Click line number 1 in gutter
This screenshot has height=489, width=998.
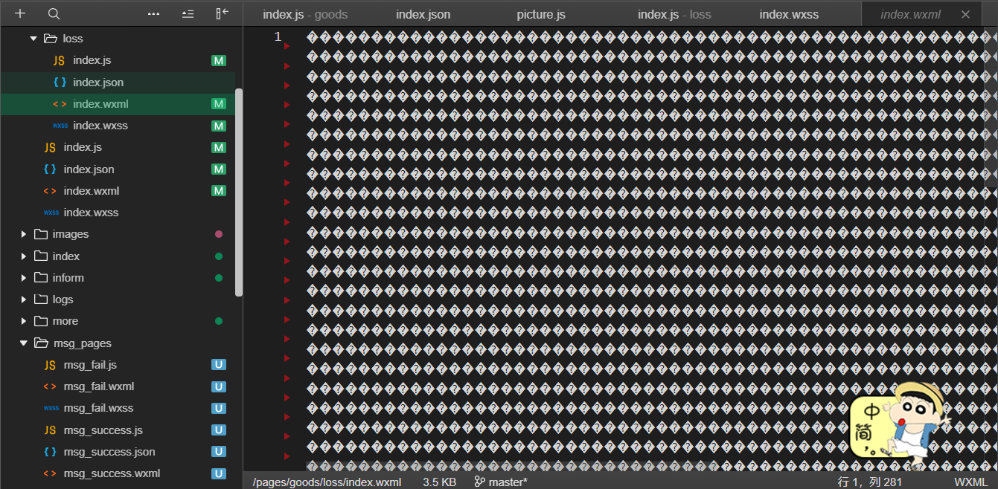click(278, 36)
